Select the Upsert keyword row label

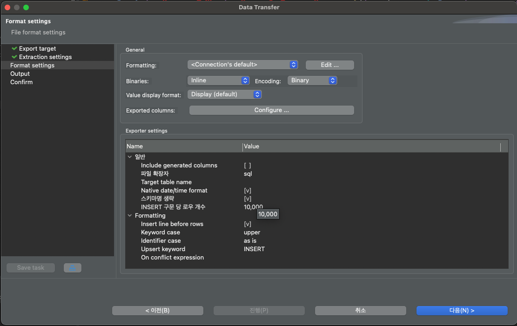163,249
